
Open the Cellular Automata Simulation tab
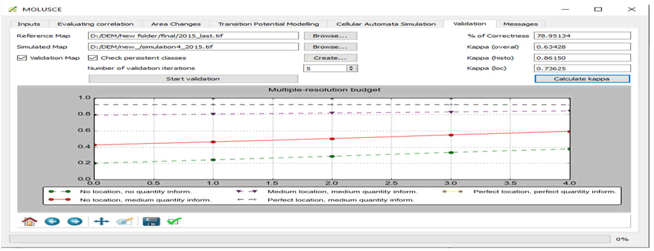(x=386, y=24)
